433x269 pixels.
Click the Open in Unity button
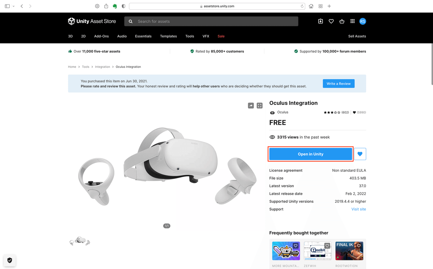310,154
